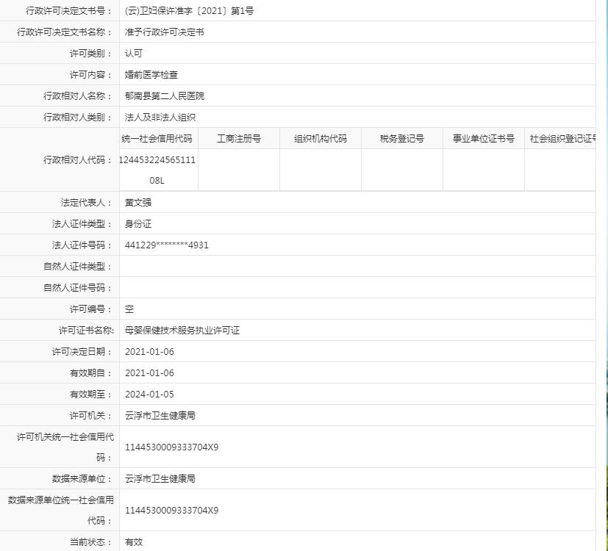Click the 社会组织登记证书号 header
This screenshot has height=551, width=608.
[566, 137]
